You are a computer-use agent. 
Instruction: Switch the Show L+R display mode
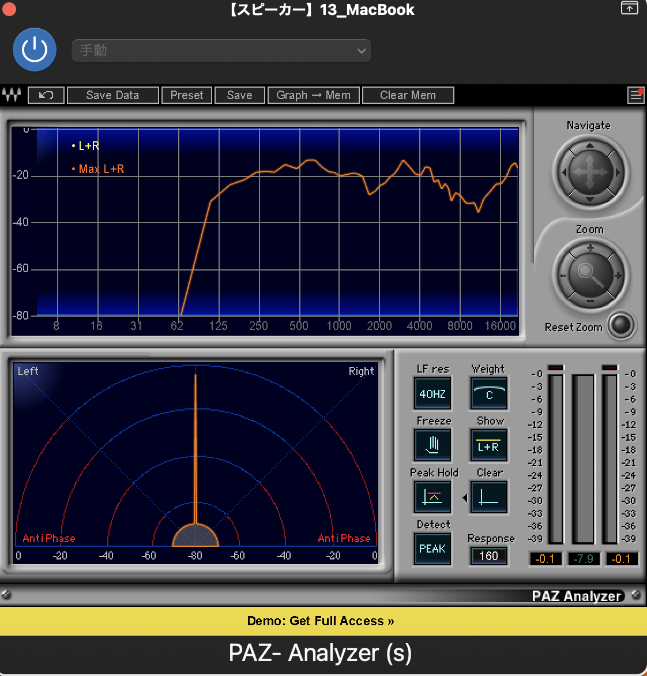[489, 445]
